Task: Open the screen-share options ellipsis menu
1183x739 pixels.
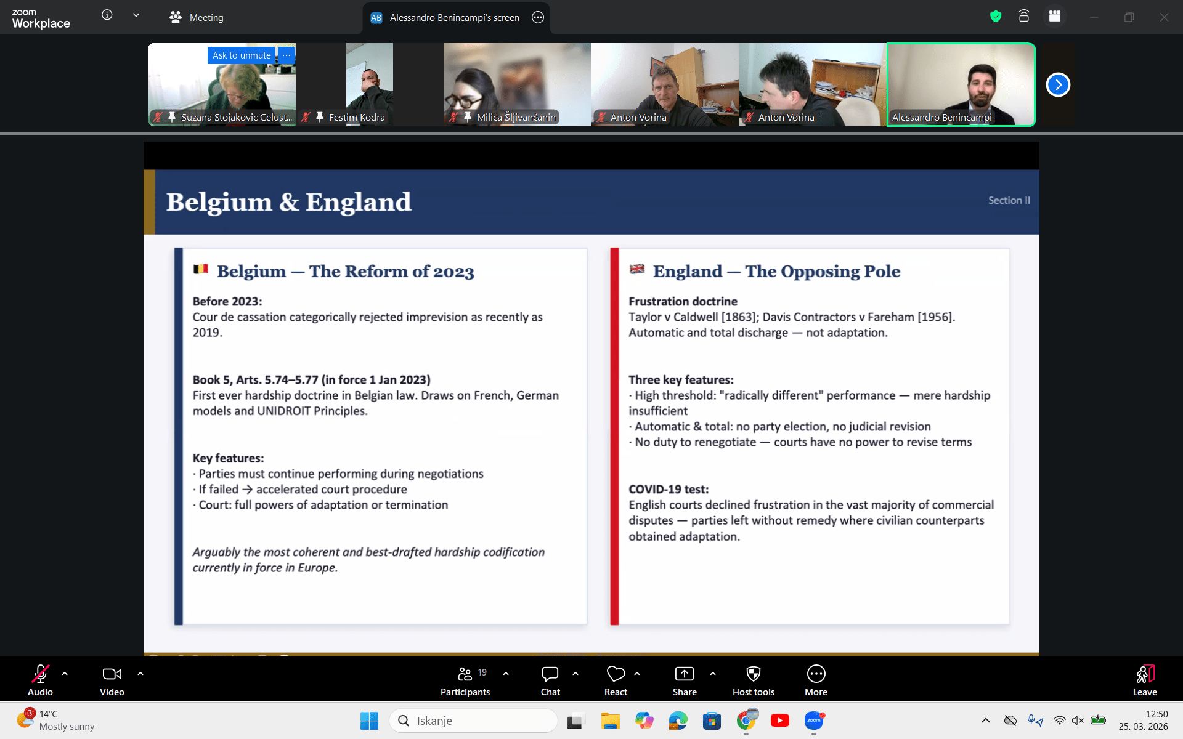Action: click(x=538, y=17)
